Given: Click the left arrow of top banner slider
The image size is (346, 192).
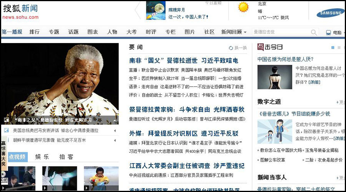Looking at the screenshot, I should [138, 12].
